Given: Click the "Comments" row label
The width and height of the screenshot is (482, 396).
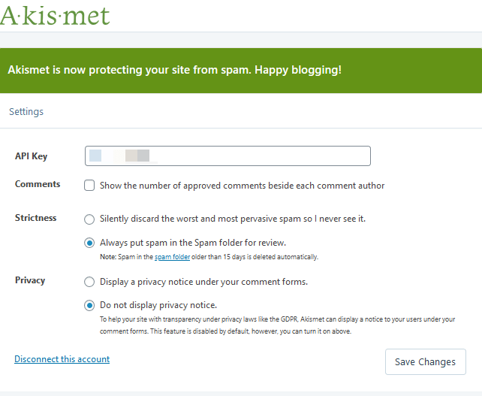Looking at the screenshot, I should (x=38, y=184).
